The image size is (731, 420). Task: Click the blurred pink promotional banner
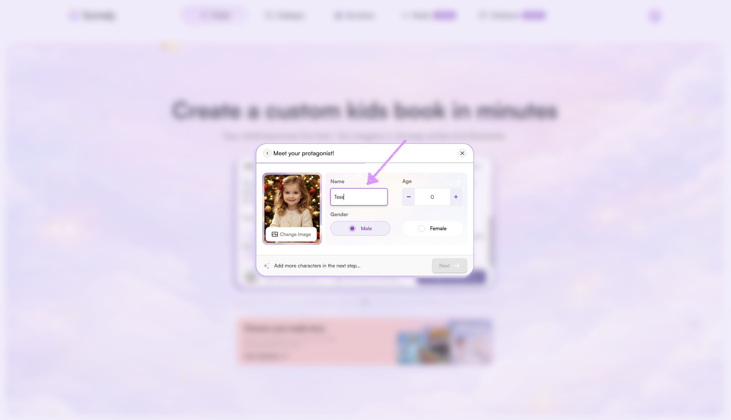pos(365,342)
